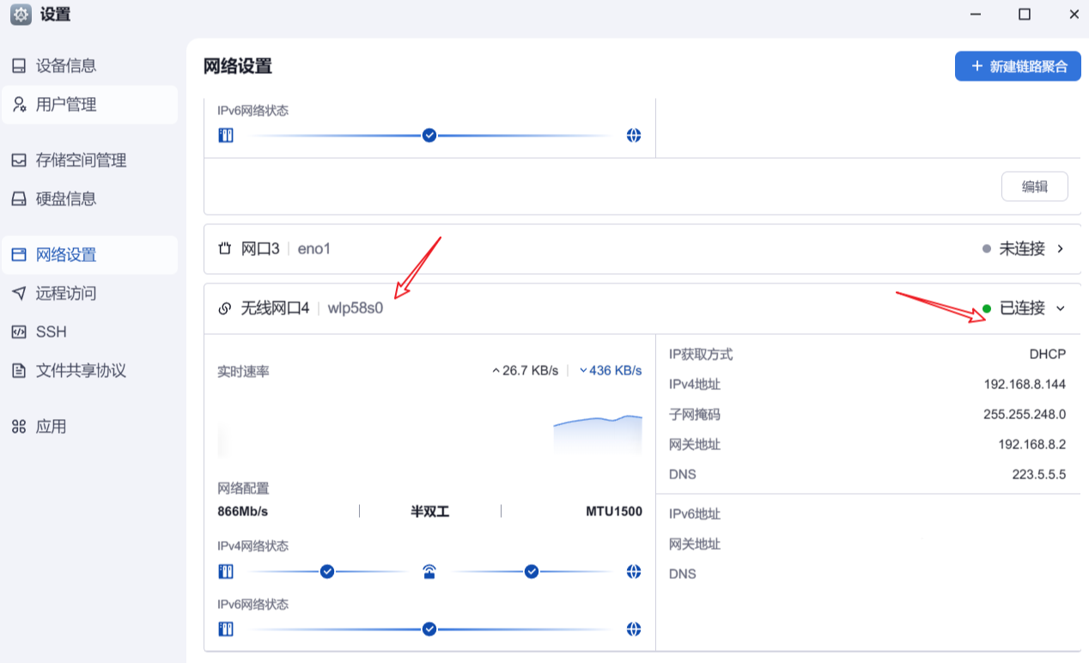Collapse the 无线网口4 section chevron
The height and width of the screenshot is (663, 1089).
(1061, 308)
